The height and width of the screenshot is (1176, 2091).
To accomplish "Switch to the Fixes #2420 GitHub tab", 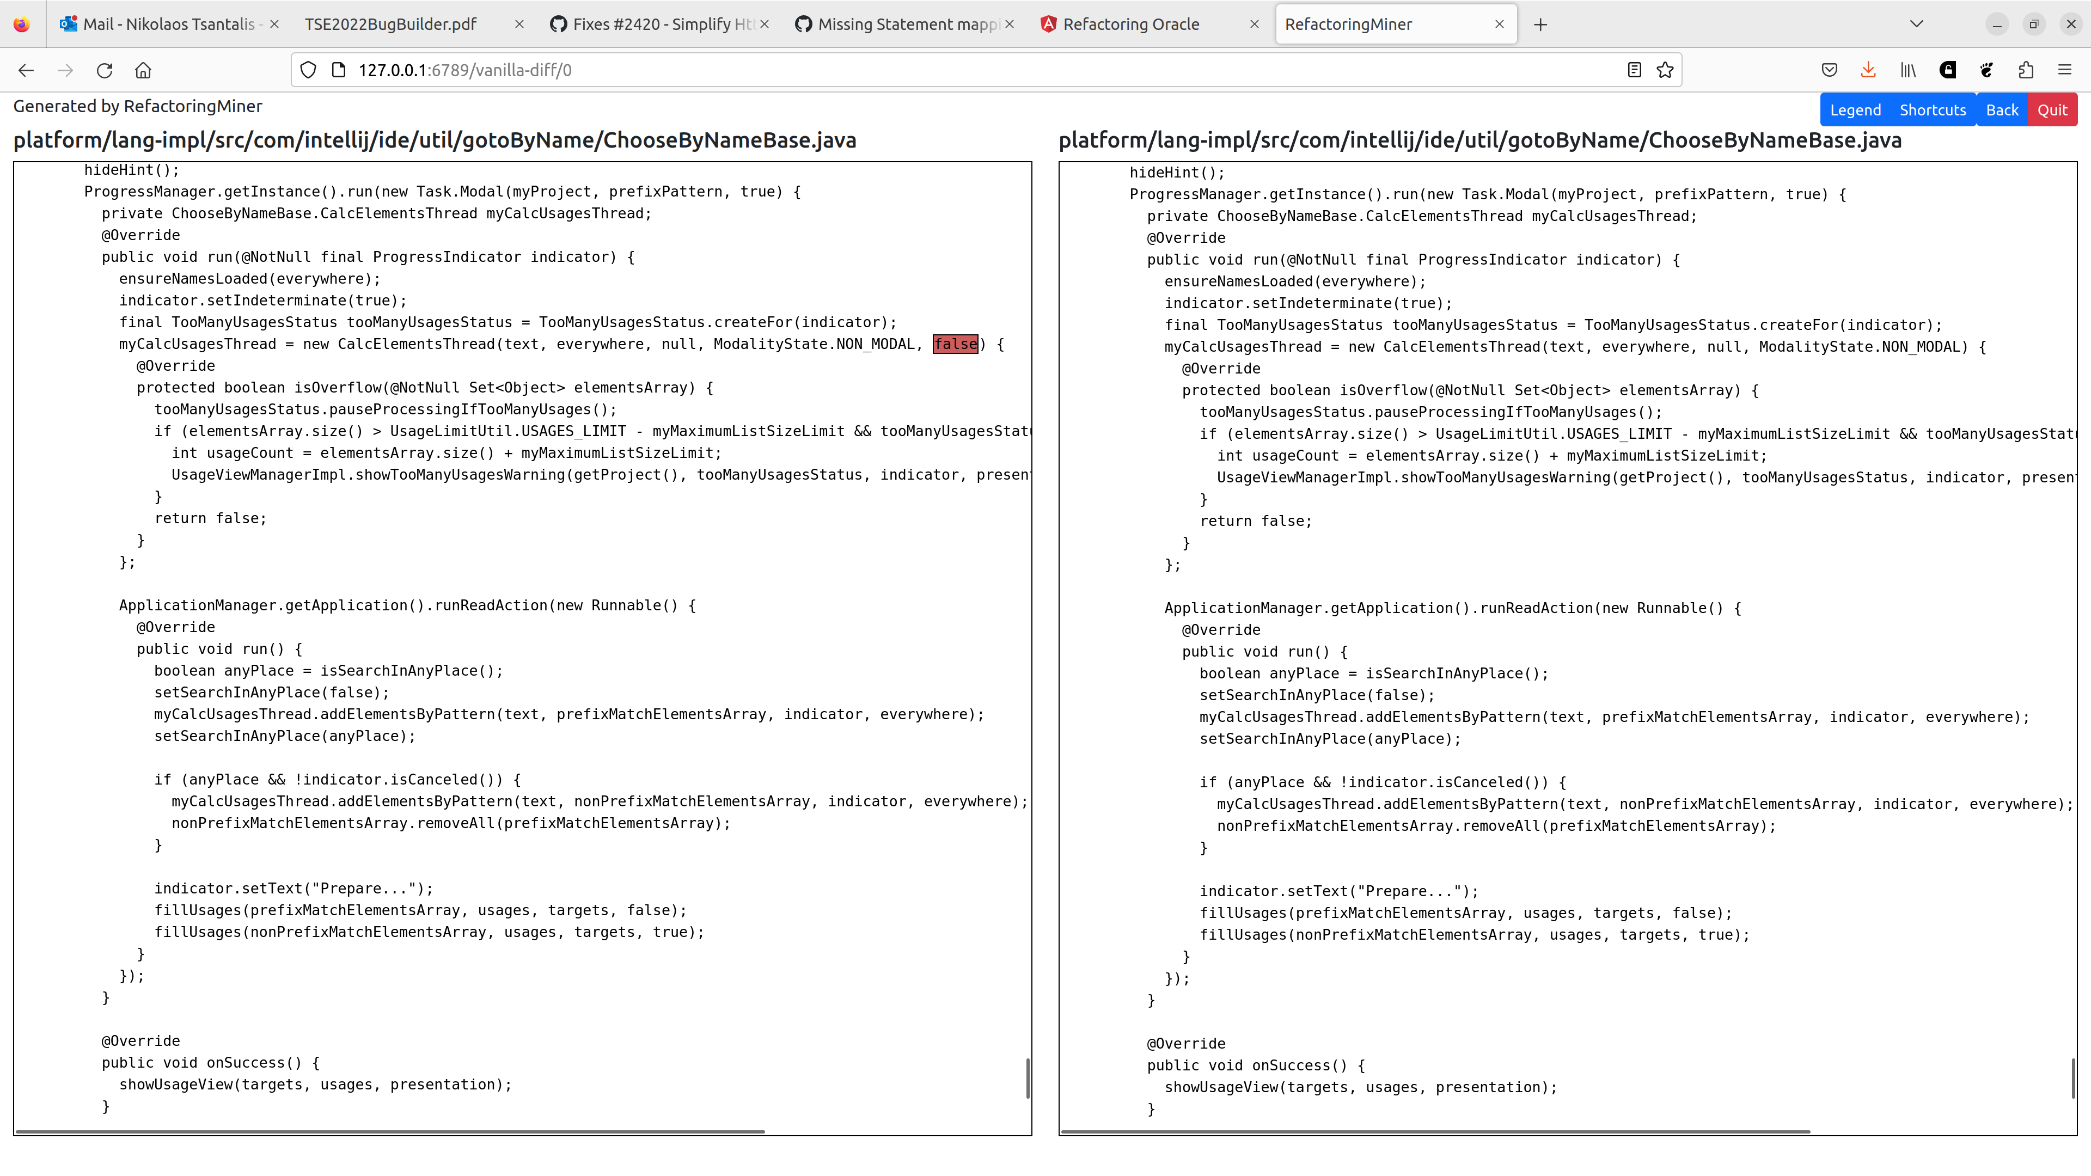I will (x=650, y=23).
